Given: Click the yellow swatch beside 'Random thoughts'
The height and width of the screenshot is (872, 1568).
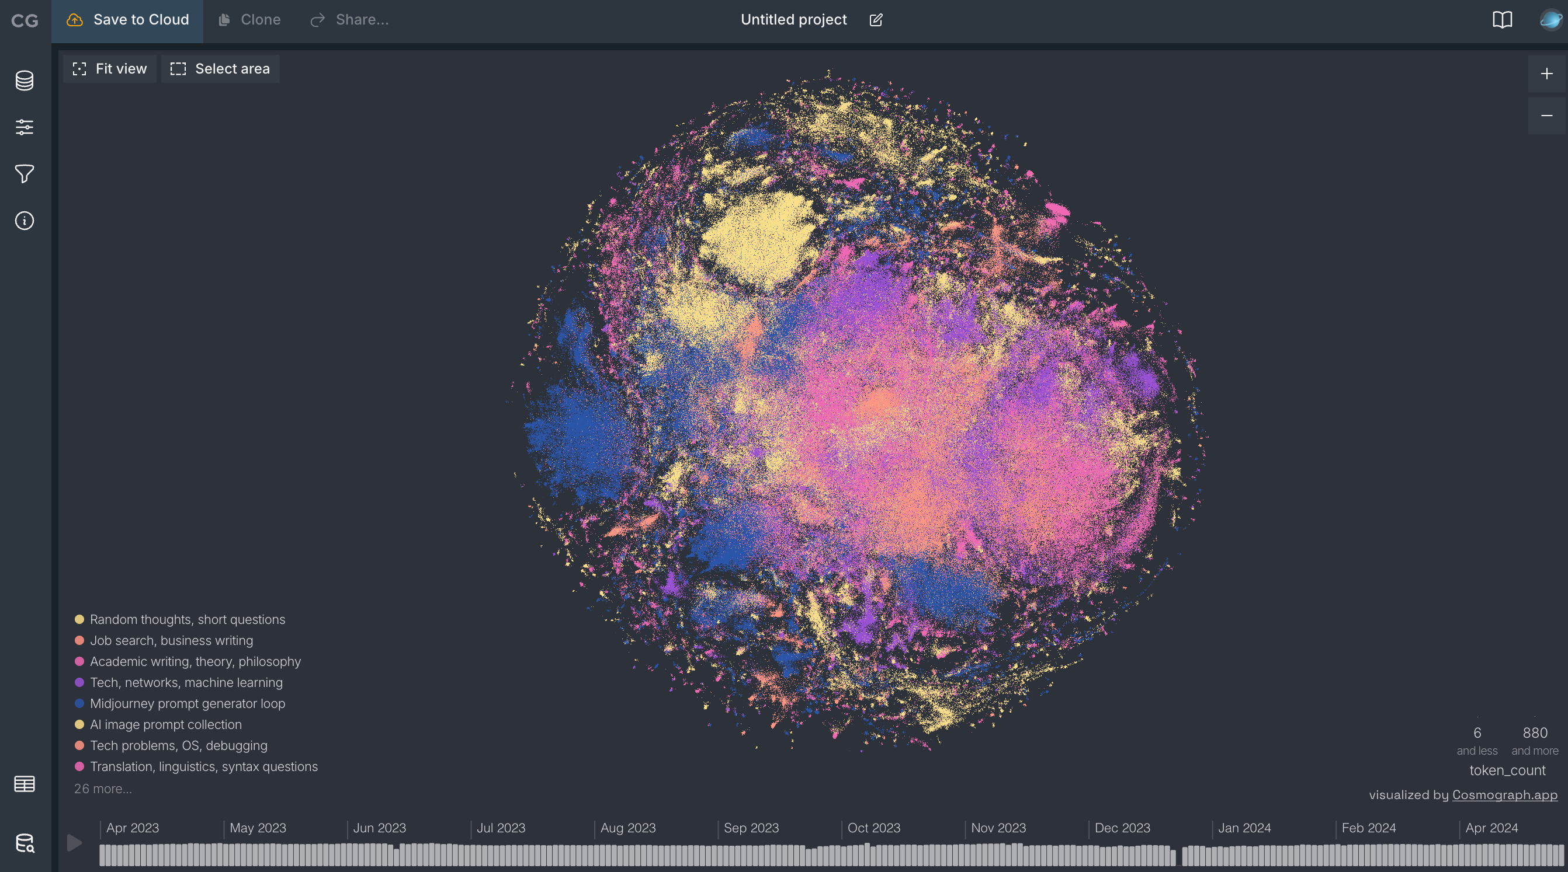Looking at the screenshot, I should (79, 620).
